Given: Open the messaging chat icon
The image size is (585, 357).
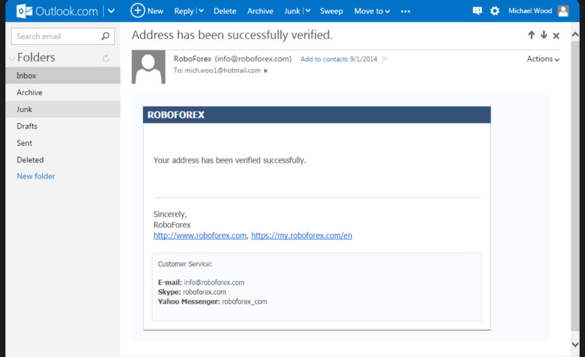Looking at the screenshot, I should [477, 11].
